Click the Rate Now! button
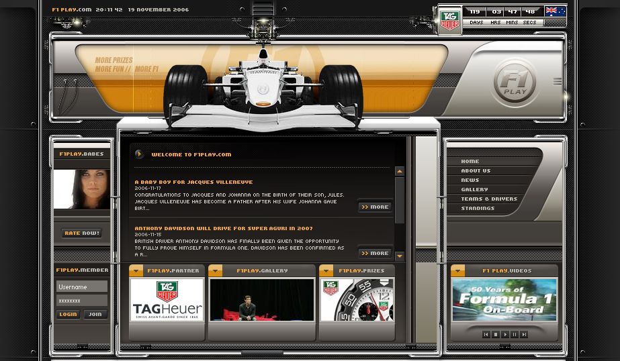 pos(81,233)
